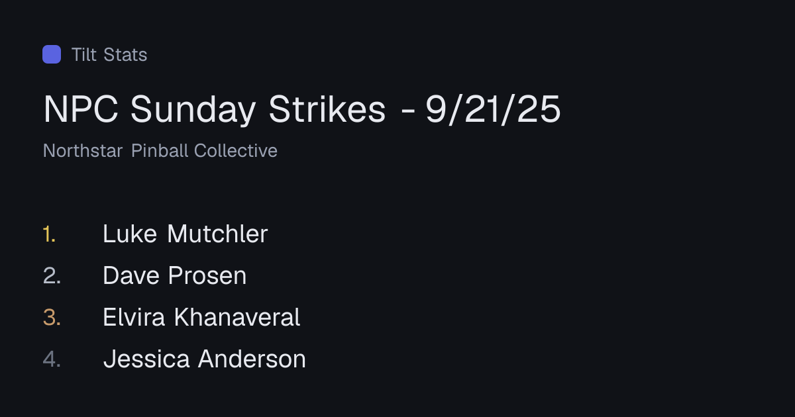Click the surname Khanaveral in third place
This screenshot has width=795, height=417.
click(x=237, y=317)
